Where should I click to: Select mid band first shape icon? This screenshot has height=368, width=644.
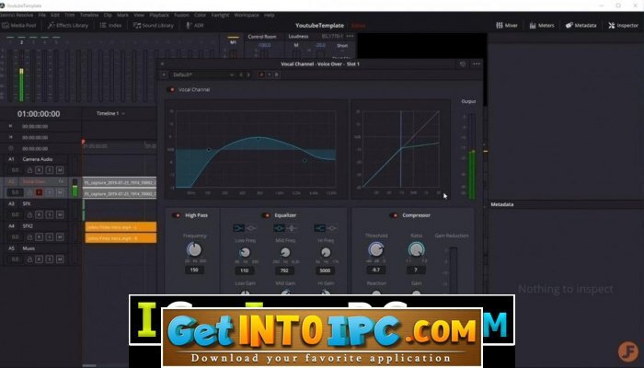coord(280,228)
